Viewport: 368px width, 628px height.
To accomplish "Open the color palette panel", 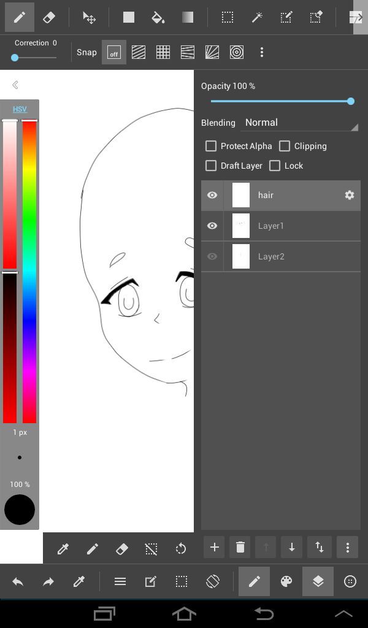I will point(286,581).
